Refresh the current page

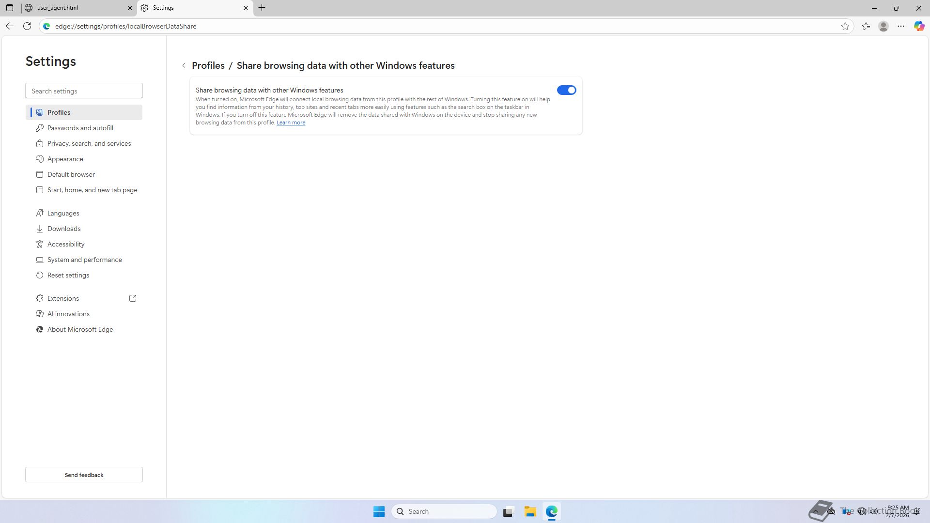click(27, 26)
